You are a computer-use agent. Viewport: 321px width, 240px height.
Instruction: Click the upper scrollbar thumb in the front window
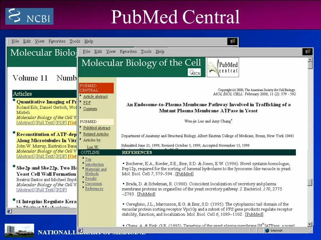click(310, 66)
